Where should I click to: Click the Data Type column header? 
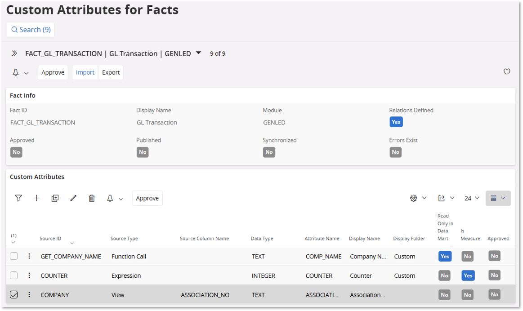tap(262, 239)
